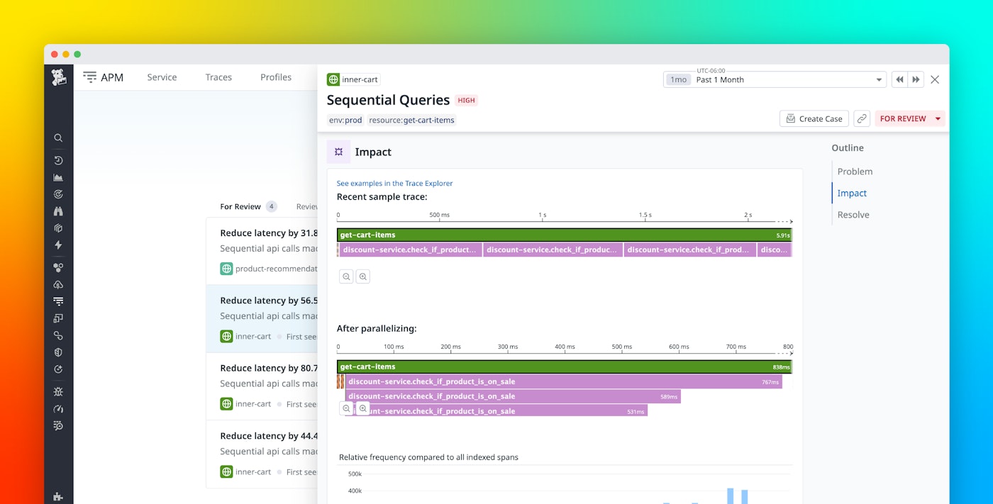Switch to the Traces tab
The height and width of the screenshot is (504, 993).
click(x=218, y=77)
